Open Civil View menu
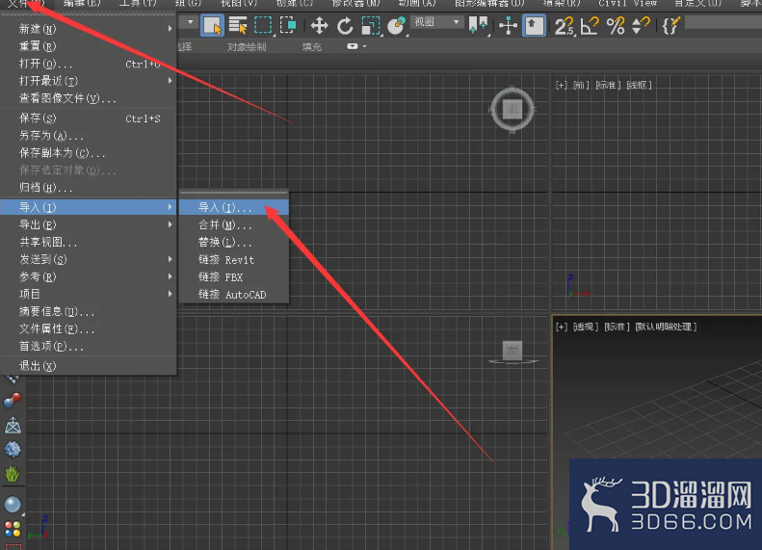 pyautogui.click(x=627, y=4)
